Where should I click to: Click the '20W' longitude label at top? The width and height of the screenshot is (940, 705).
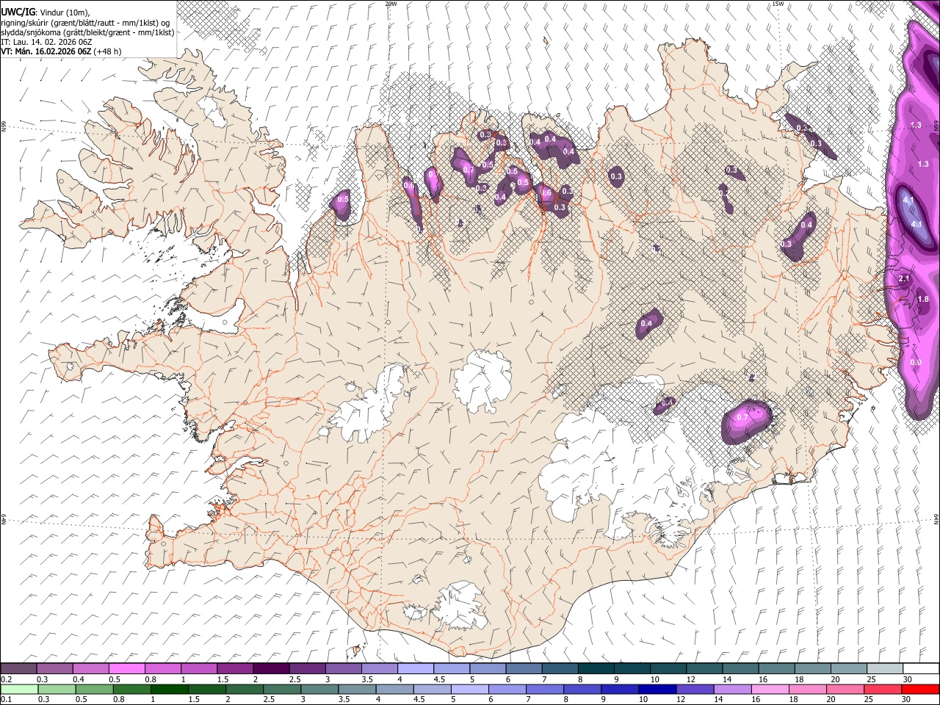click(391, 4)
